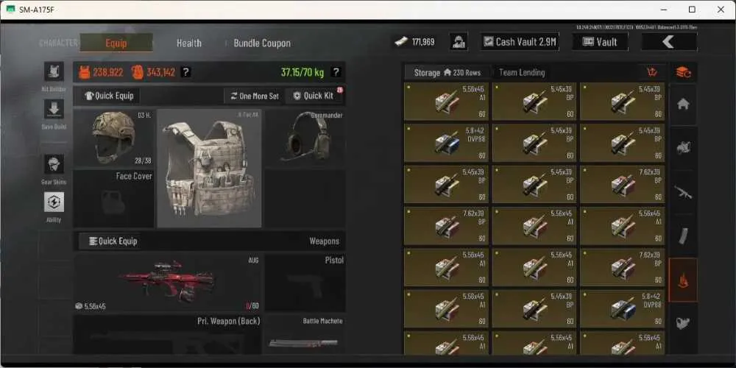Screen dimensions: 736x368
Task: Open the Ability lightning icon
Action: coord(54,202)
